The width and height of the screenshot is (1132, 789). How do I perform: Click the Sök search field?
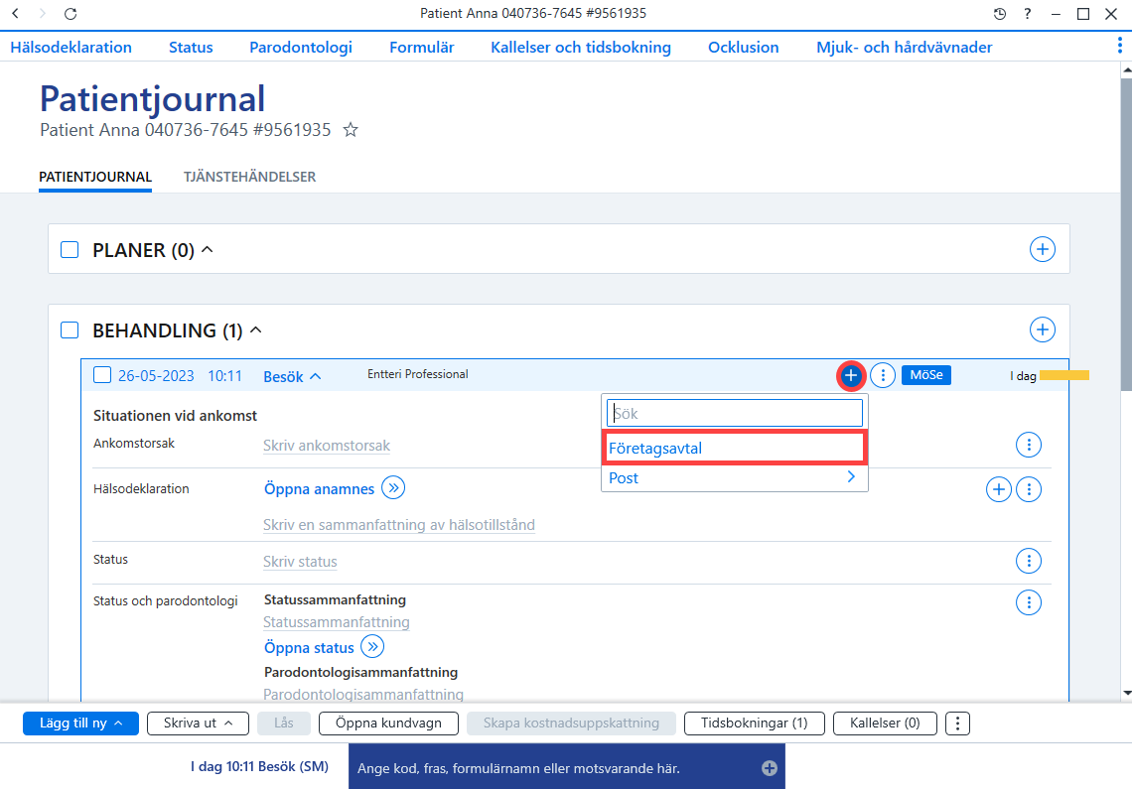[x=735, y=414]
